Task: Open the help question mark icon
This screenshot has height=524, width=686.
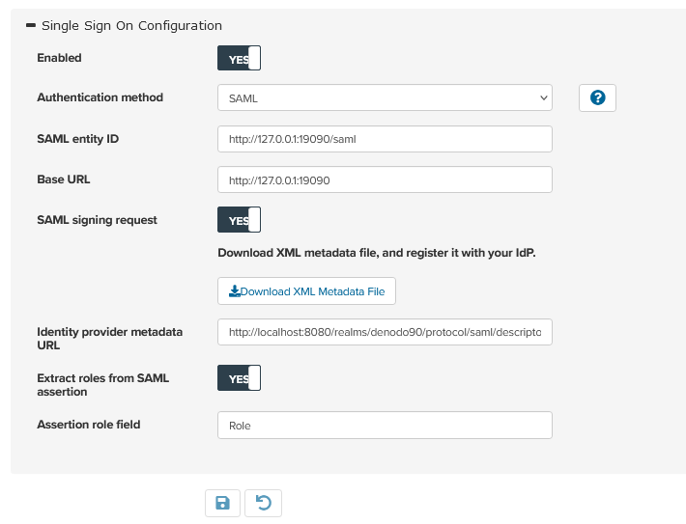Action: 598,97
